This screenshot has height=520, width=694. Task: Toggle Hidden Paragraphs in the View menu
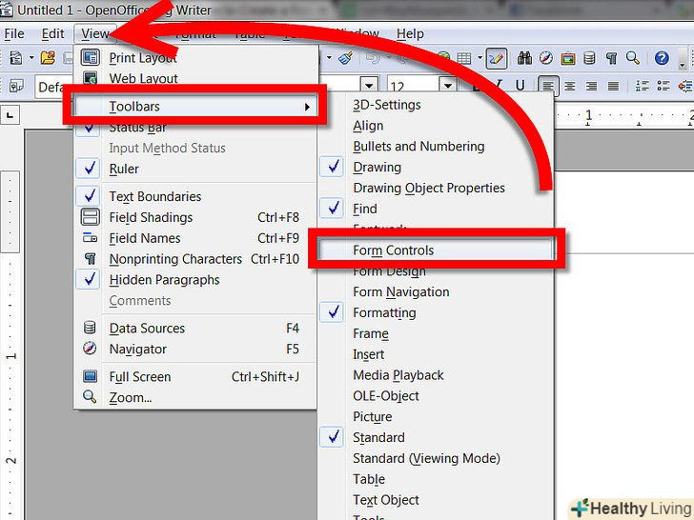[x=195, y=279]
